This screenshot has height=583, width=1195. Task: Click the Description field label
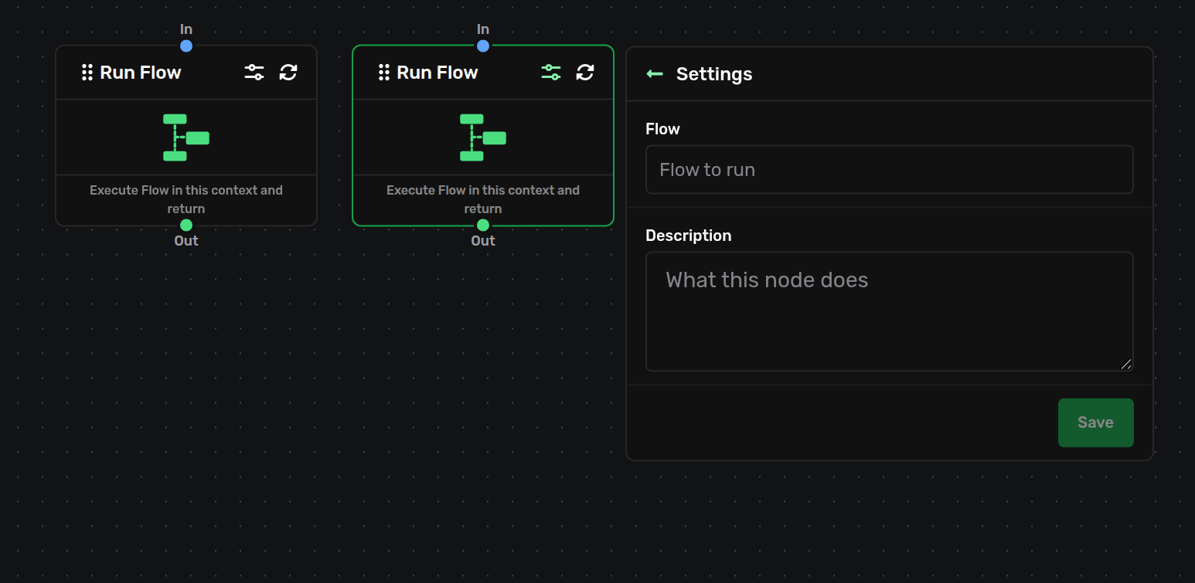689,236
